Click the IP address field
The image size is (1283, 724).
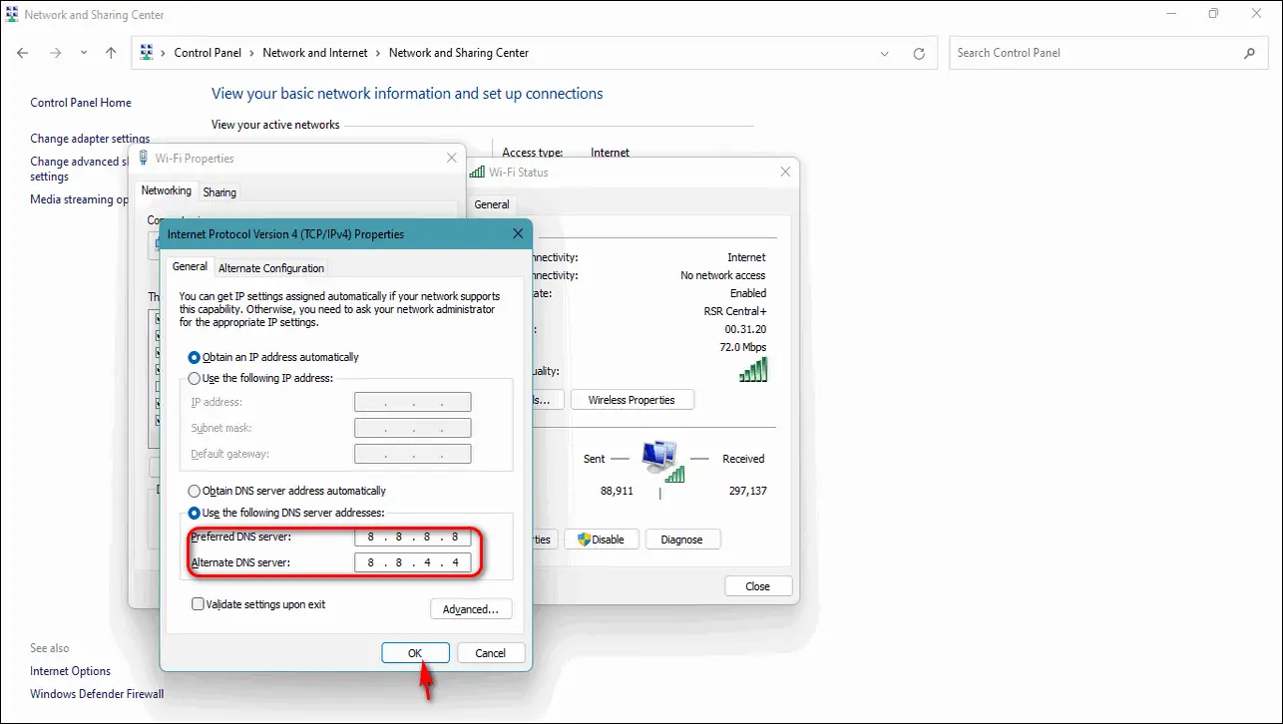pos(413,402)
